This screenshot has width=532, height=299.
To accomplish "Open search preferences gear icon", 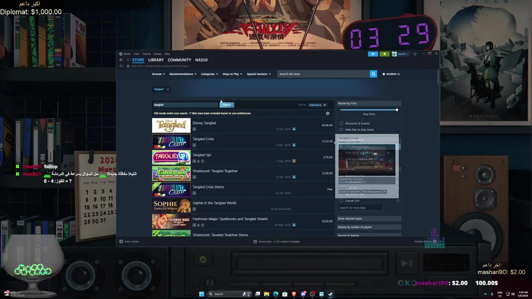I will point(328,113).
